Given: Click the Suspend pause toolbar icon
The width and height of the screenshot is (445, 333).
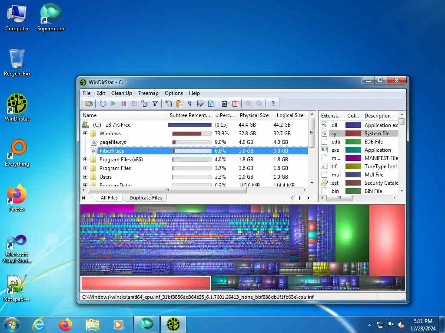Looking at the screenshot, I should [x=124, y=104].
